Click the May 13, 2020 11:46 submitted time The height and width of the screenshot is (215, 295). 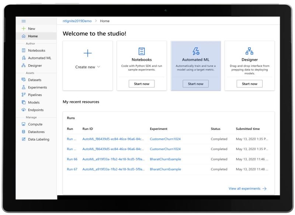252,159
